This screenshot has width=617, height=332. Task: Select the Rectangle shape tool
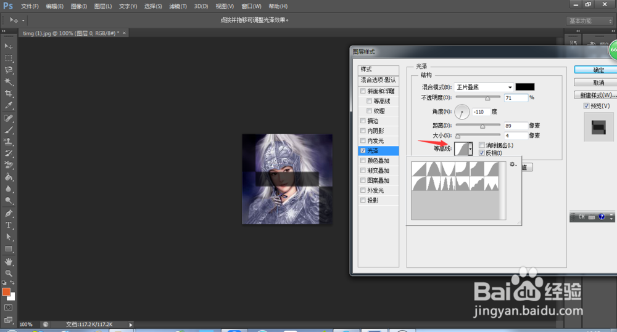click(x=8, y=249)
